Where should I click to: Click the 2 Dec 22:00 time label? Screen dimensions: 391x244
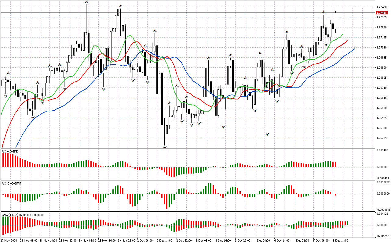point(184,241)
